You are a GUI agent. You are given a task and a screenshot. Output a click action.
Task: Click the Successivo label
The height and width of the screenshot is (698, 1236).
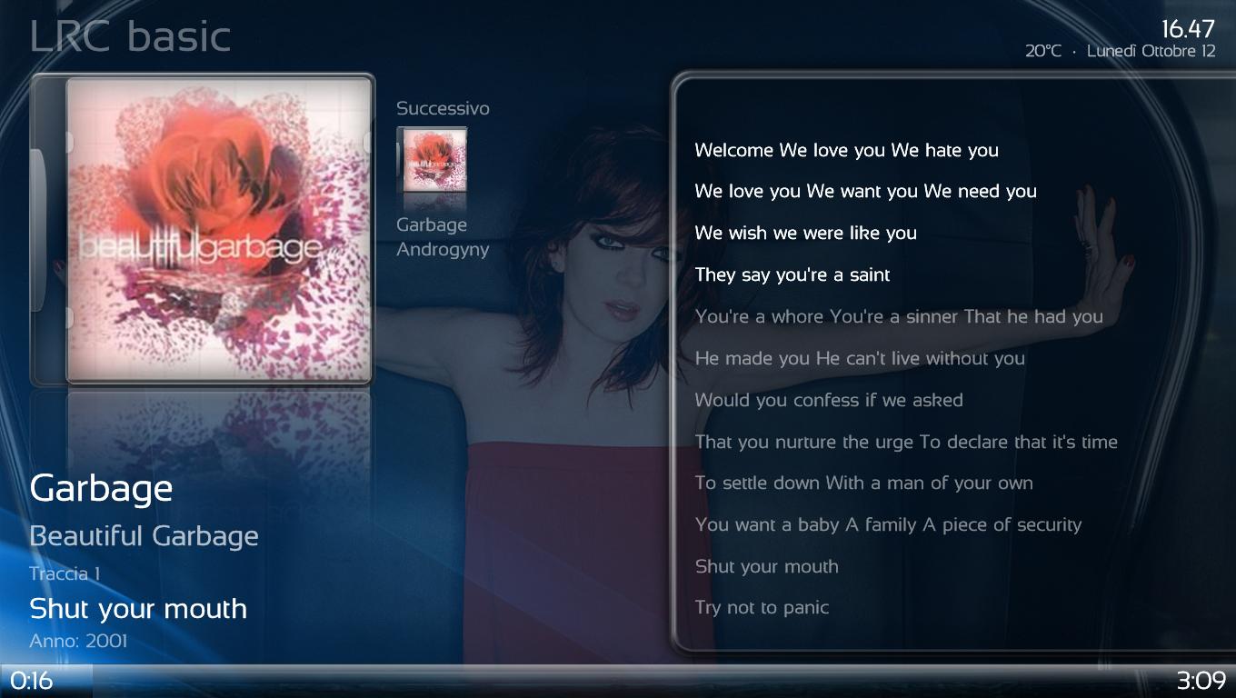(443, 108)
